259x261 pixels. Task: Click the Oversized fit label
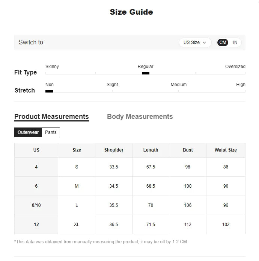pyautogui.click(x=235, y=67)
